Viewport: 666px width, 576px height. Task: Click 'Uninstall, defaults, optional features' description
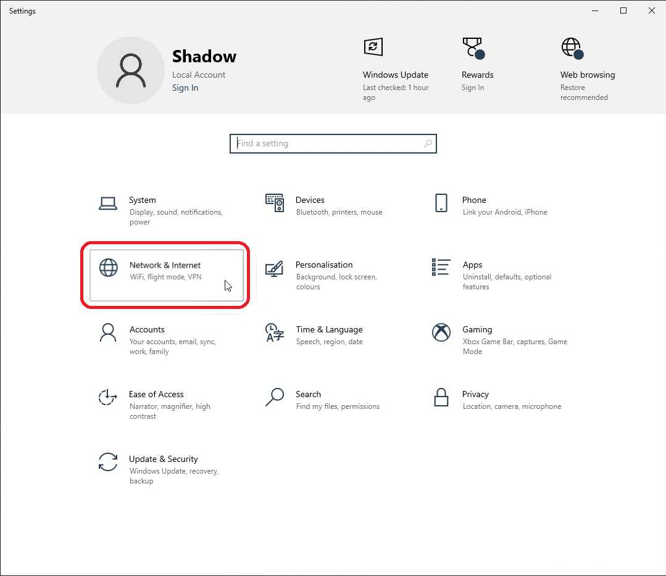click(507, 282)
